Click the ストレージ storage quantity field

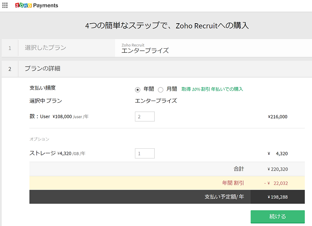pyautogui.click(x=145, y=153)
